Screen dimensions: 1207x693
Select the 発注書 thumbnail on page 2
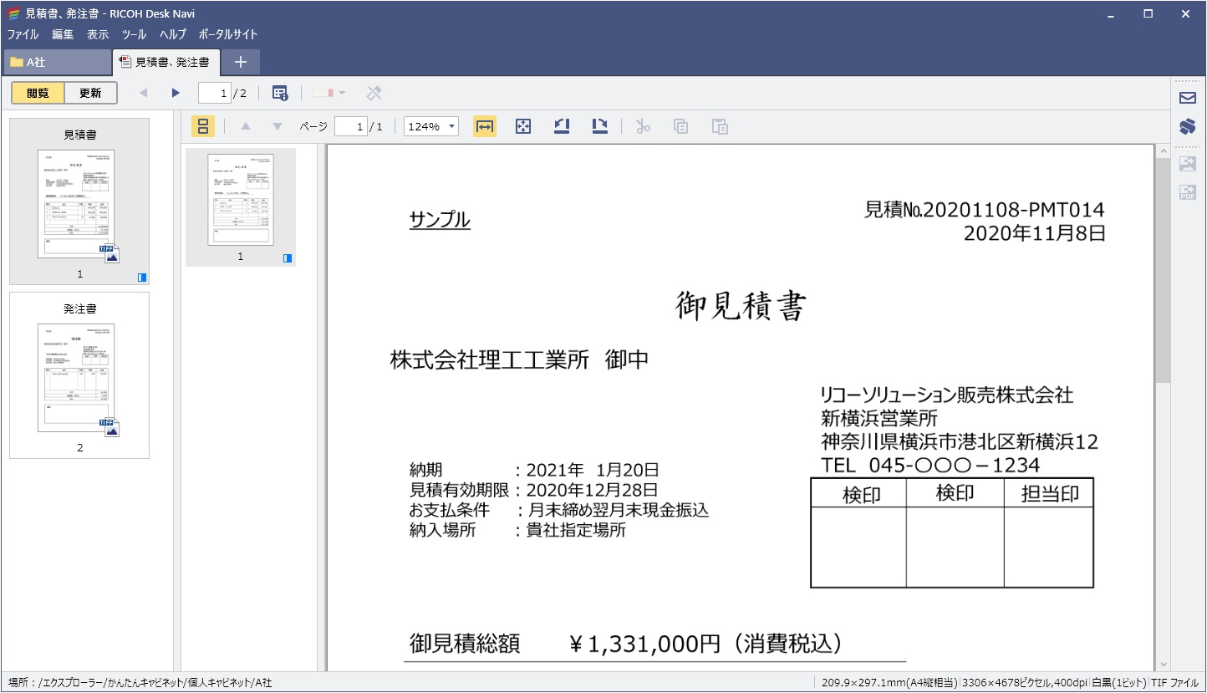pyautogui.click(x=79, y=375)
